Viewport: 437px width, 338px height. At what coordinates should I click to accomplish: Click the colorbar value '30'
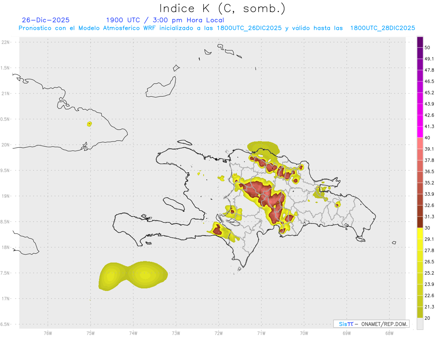tap(427, 228)
